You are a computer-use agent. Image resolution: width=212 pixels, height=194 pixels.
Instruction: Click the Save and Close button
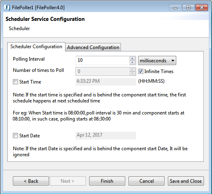pyautogui.click(x=186, y=181)
